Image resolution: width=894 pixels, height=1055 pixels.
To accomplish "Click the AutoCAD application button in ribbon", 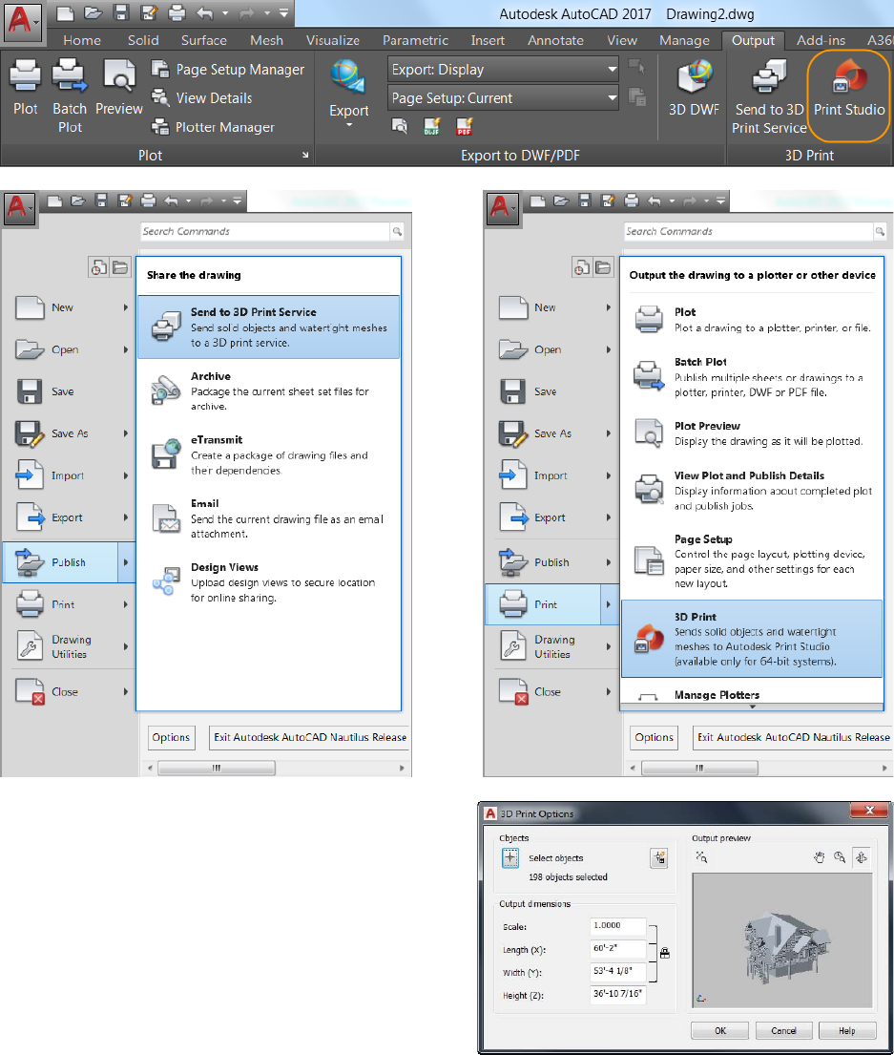I will tap(22, 22).
